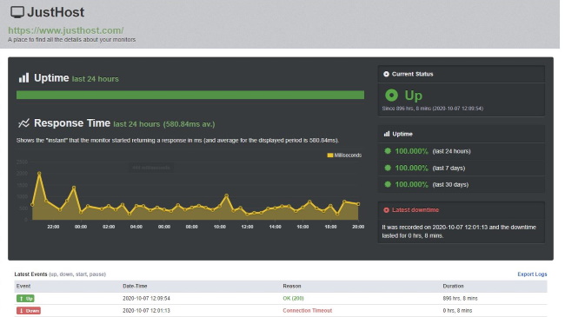565x317 pixels.
Task: Click the Date-Time column header
Action: [x=135, y=286]
